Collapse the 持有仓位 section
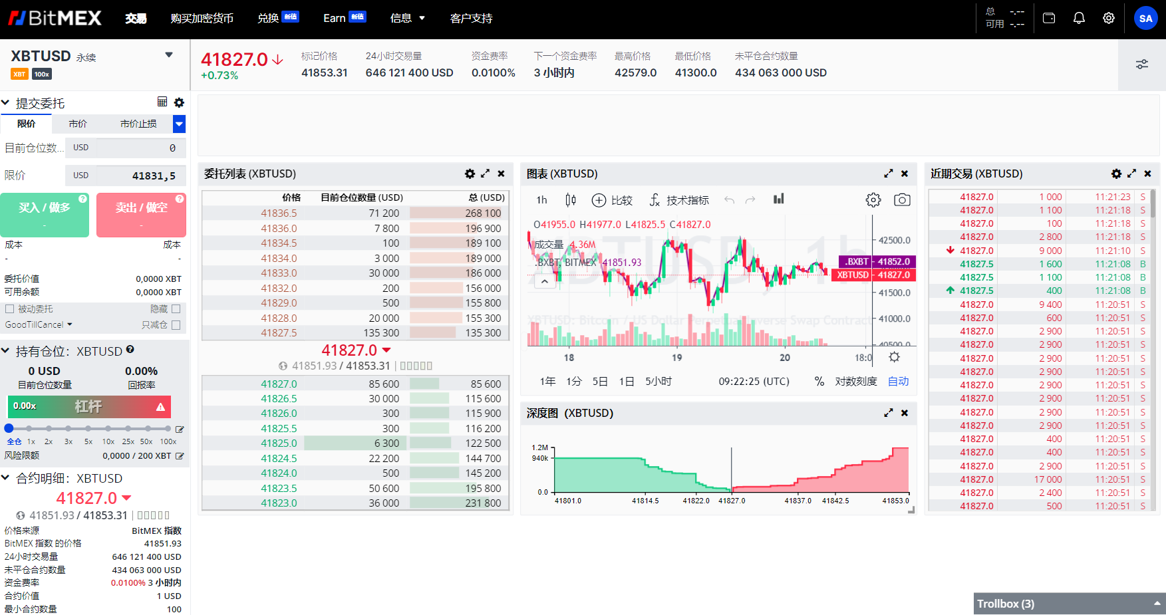The image size is (1166, 615). click(5, 350)
